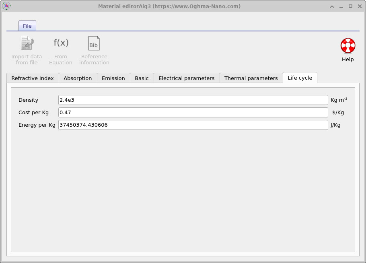366x263 pixels.
Task: Click the Help lifebuoy icon
Action: 347,45
